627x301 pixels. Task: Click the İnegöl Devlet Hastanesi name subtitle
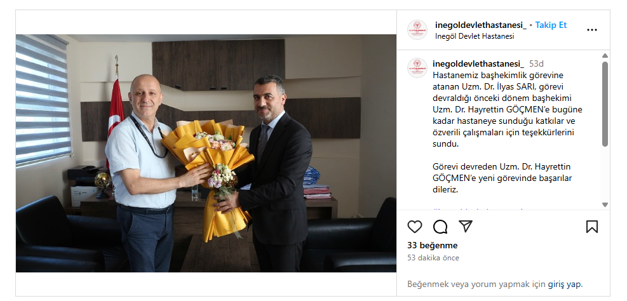coord(475,36)
